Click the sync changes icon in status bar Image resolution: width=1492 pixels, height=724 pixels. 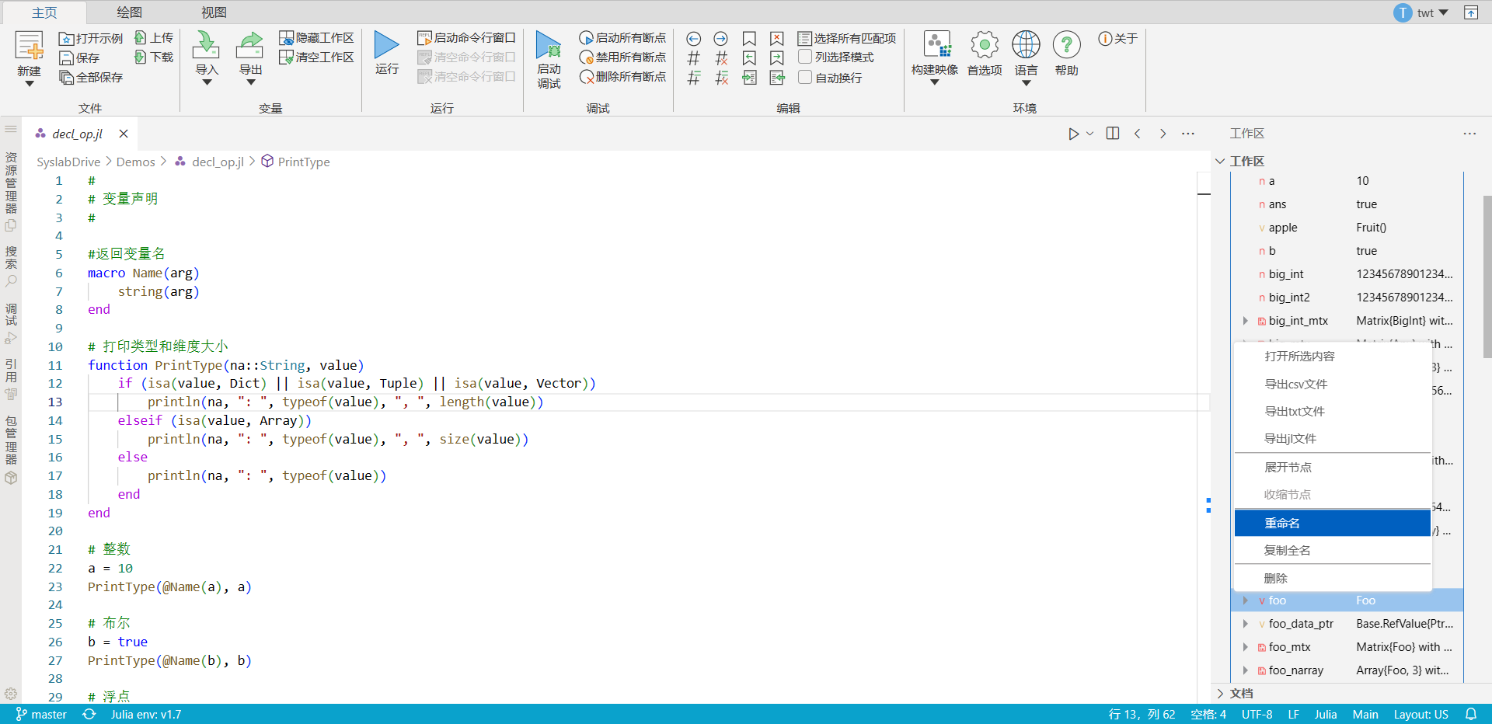click(89, 714)
